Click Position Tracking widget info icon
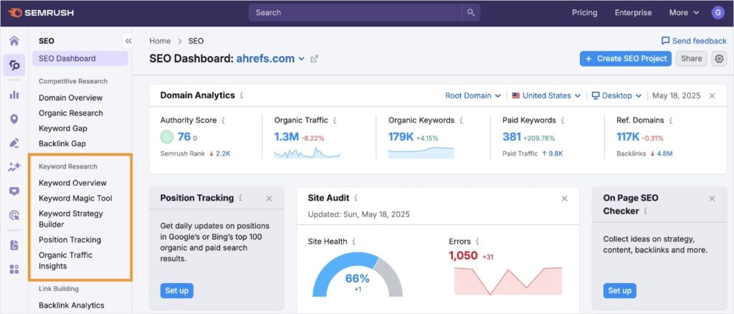The width and height of the screenshot is (734, 314). (x=241, y=198)
